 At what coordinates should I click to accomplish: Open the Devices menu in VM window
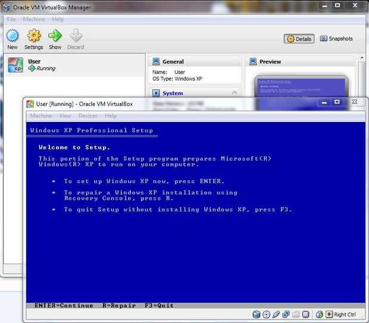tap(87, 116)
